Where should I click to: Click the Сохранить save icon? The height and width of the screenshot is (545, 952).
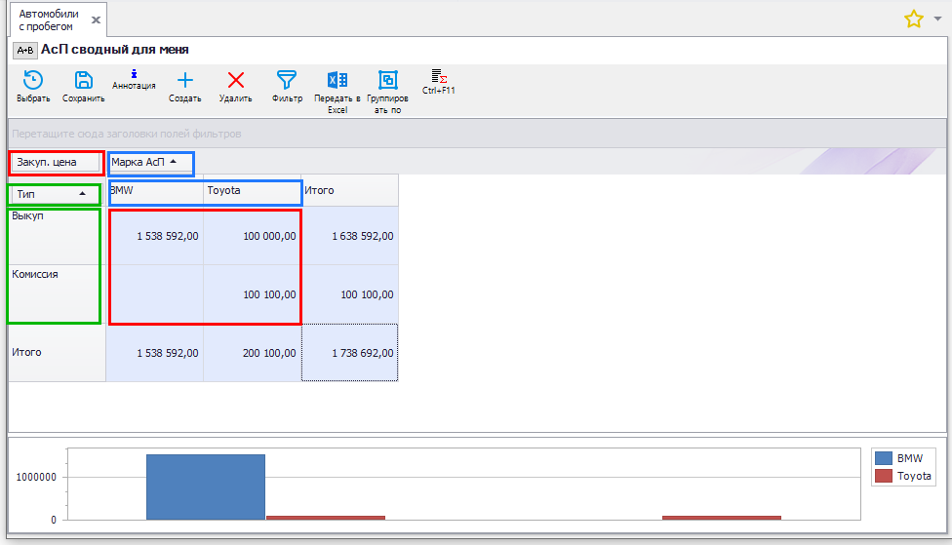(84, 81)
